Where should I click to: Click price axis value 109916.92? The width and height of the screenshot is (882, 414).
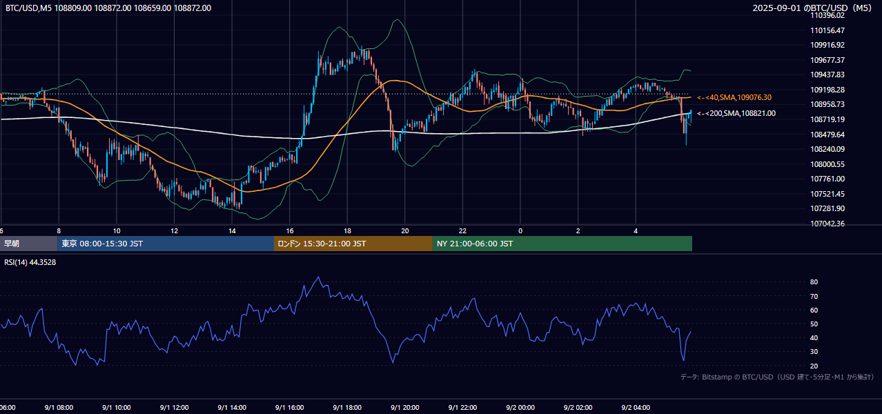827,45
